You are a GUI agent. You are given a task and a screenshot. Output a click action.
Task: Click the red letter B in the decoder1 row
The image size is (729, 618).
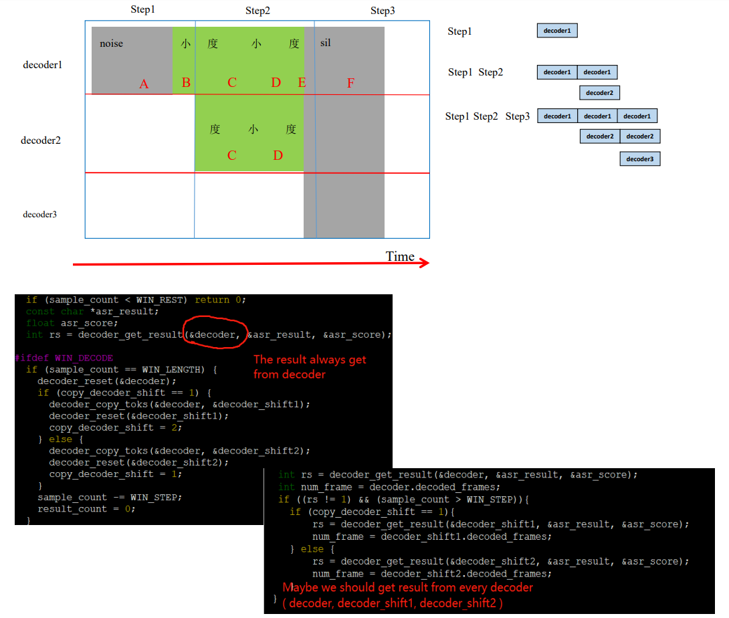tap(186, 83)
